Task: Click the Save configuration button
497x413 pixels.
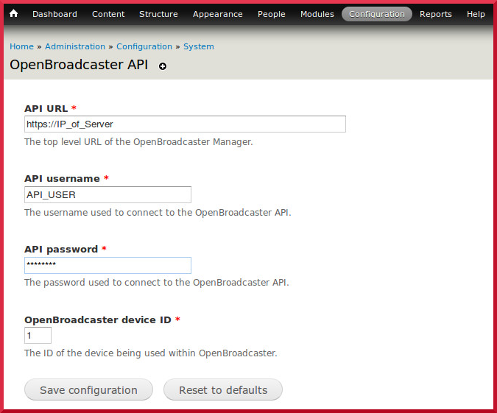Action: (x=89, y=389)
